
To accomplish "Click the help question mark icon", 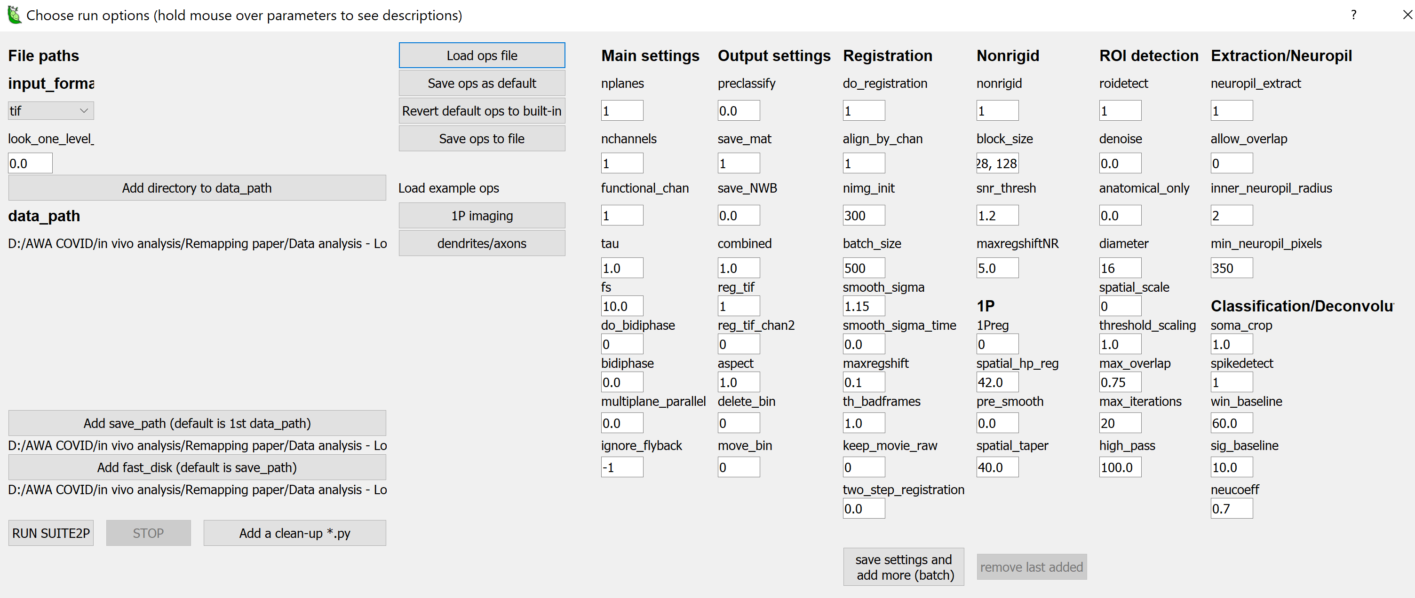I will coord(1353,15).
